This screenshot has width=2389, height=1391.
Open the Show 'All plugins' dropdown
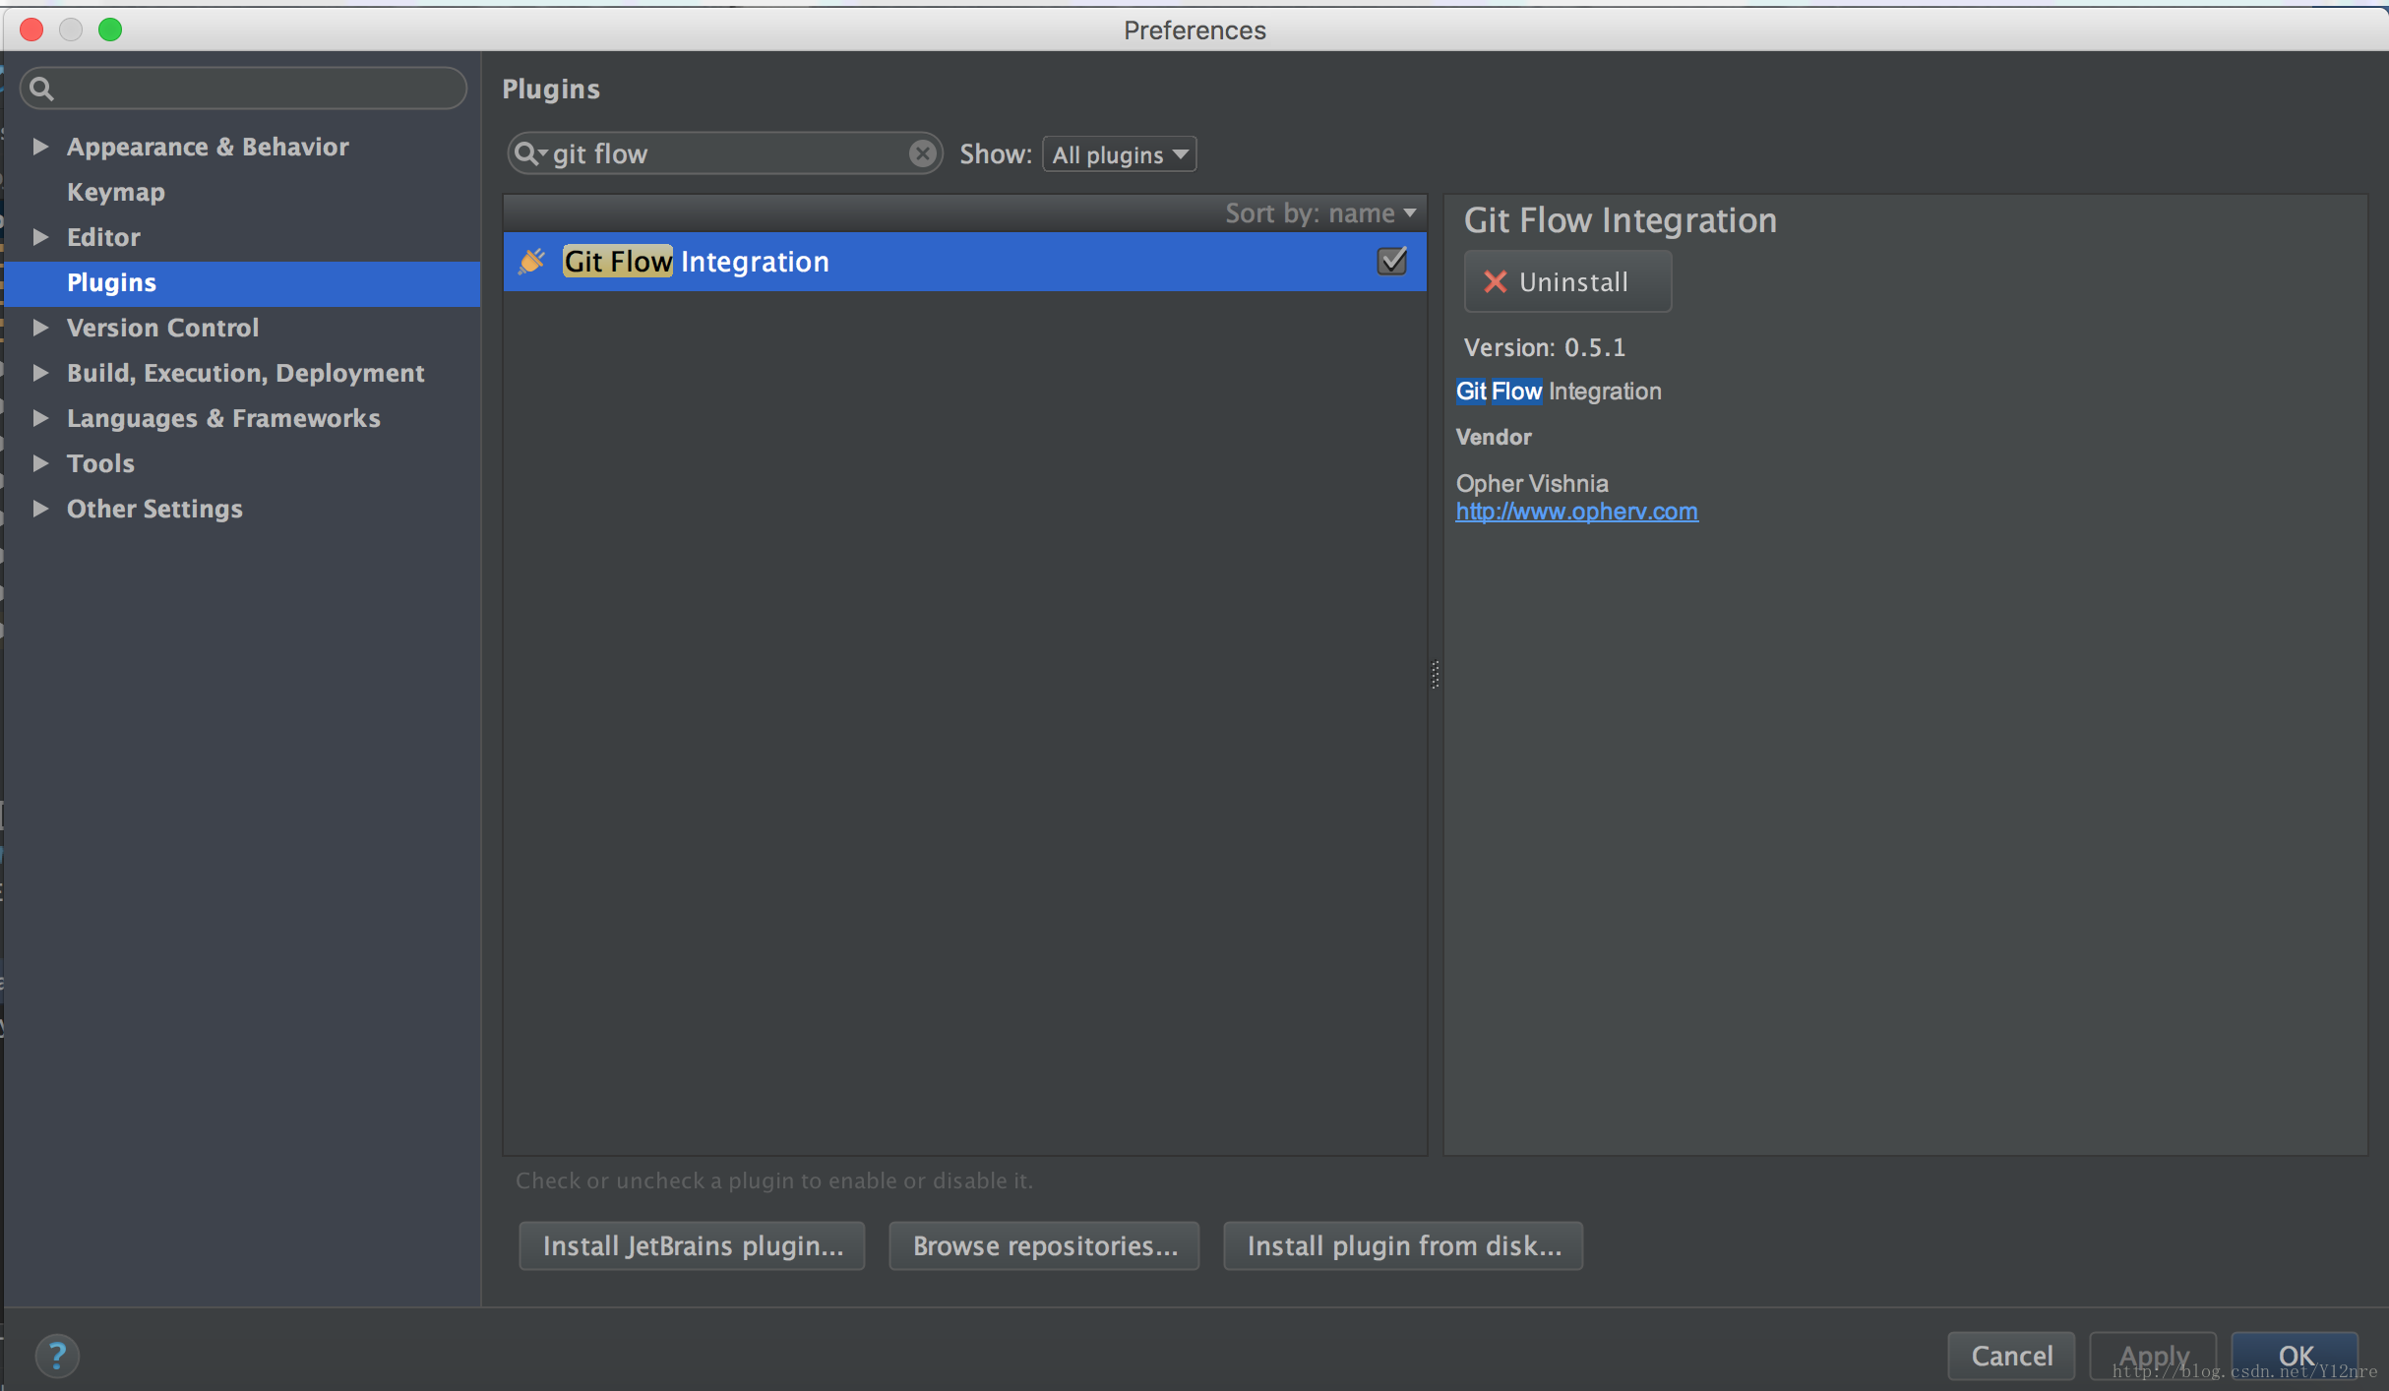[x=1120, y=154]
